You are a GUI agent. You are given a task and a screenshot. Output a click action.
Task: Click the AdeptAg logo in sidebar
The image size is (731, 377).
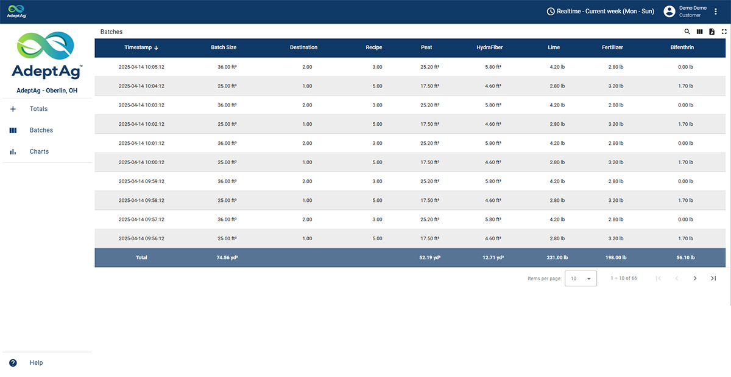click(46, 56)
